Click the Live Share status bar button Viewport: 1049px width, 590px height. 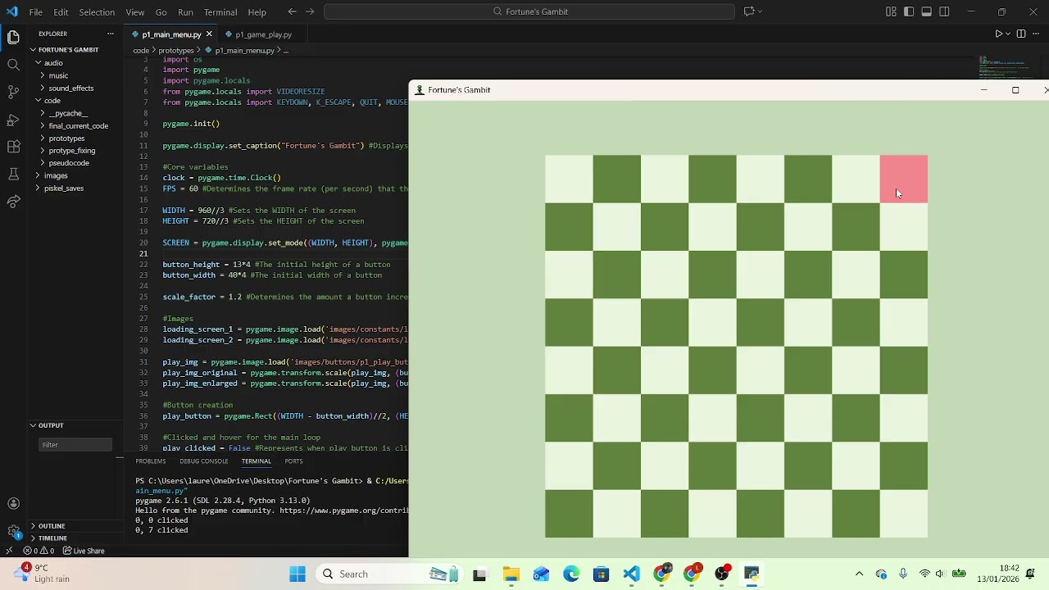(x=84, y=551)
